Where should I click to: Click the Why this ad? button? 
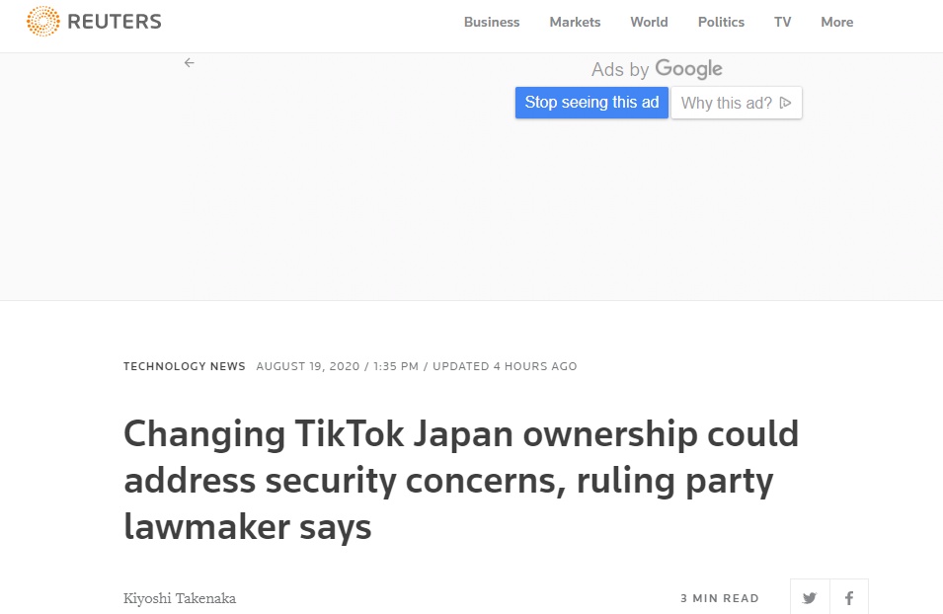pyautogui.click(x=731, y=102)
